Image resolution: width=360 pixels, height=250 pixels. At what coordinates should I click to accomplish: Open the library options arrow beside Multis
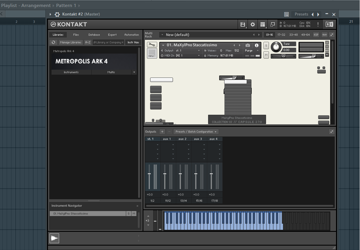pos(134,72)
